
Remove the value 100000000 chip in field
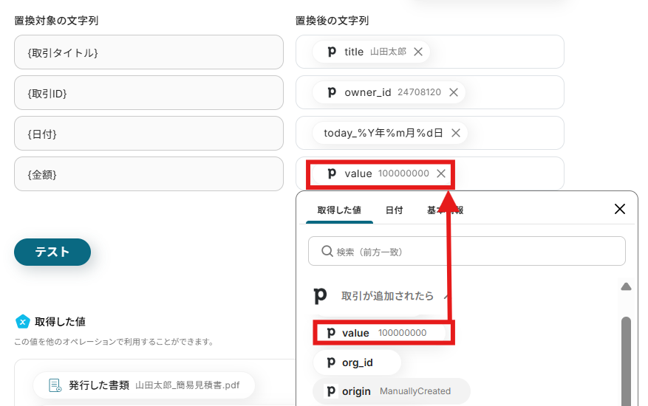coord(441,173)
